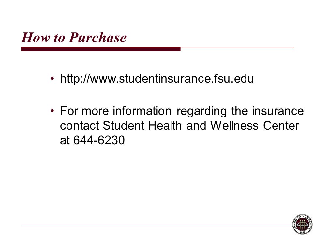Click the Florida State University seal logo
Image resolution: width=313 pixels, height=235 pixels.
(303, 225)
